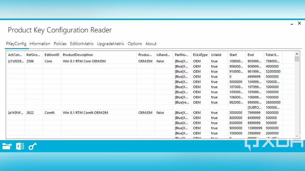This screenshot has height=171, width=305.
Task: Sort by the ActCon... column header
Action: pos(16,55)
